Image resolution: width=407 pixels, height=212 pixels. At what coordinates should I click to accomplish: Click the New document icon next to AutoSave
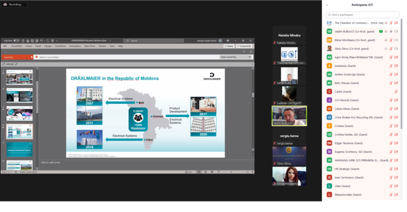pos(23,41)
